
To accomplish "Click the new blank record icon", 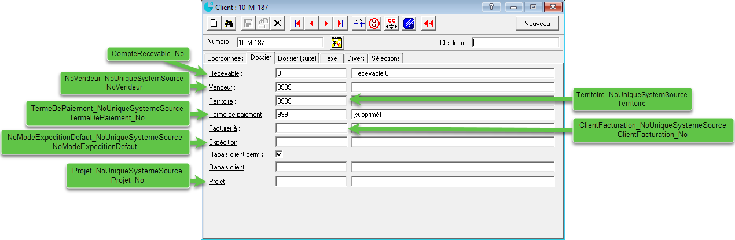I will (214, 24).
